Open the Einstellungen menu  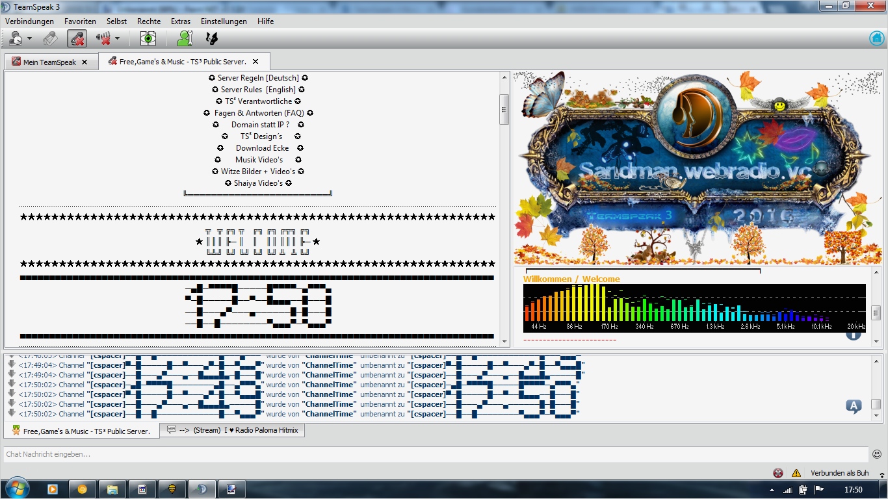click(x=224, y=21)
